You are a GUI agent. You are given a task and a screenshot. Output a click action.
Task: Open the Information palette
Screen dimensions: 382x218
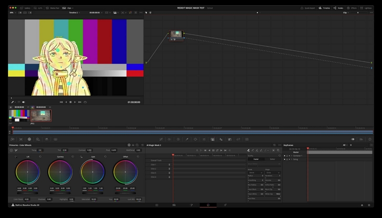tap(370, 139)
